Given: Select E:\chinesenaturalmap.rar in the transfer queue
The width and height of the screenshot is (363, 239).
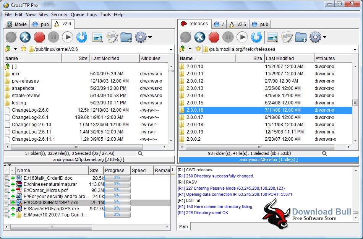Looking at the screenshot, I should click(x=87, y=184).
